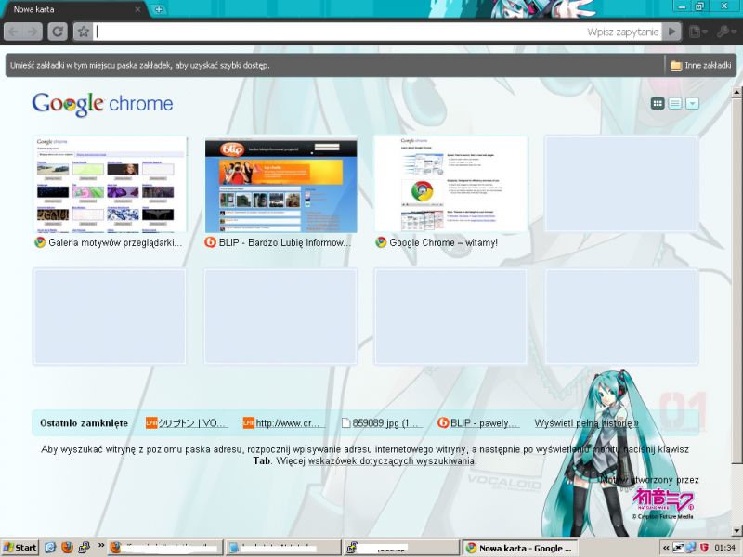Open the wrench settings menu

point(725,32)
